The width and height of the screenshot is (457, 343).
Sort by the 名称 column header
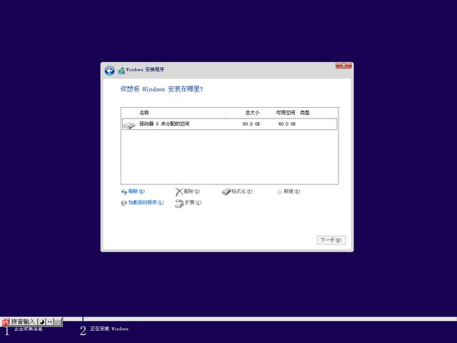click(x=144, y=113)
